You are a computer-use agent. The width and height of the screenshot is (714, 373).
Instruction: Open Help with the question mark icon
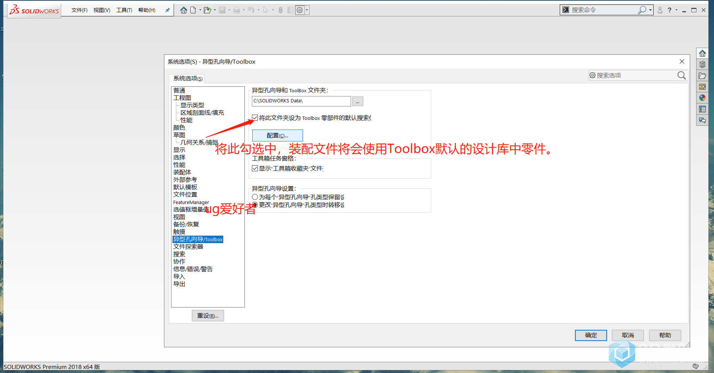(670, 10)
